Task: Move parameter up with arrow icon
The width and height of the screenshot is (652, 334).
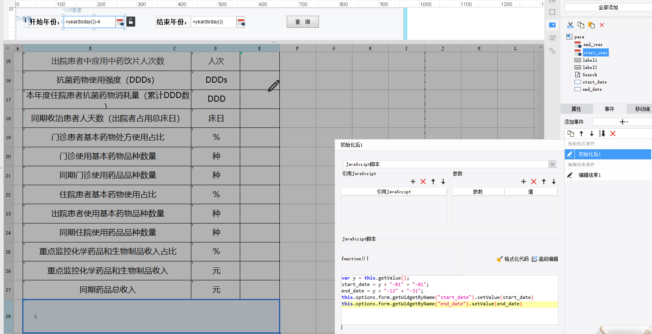Action: pos(544,182)
